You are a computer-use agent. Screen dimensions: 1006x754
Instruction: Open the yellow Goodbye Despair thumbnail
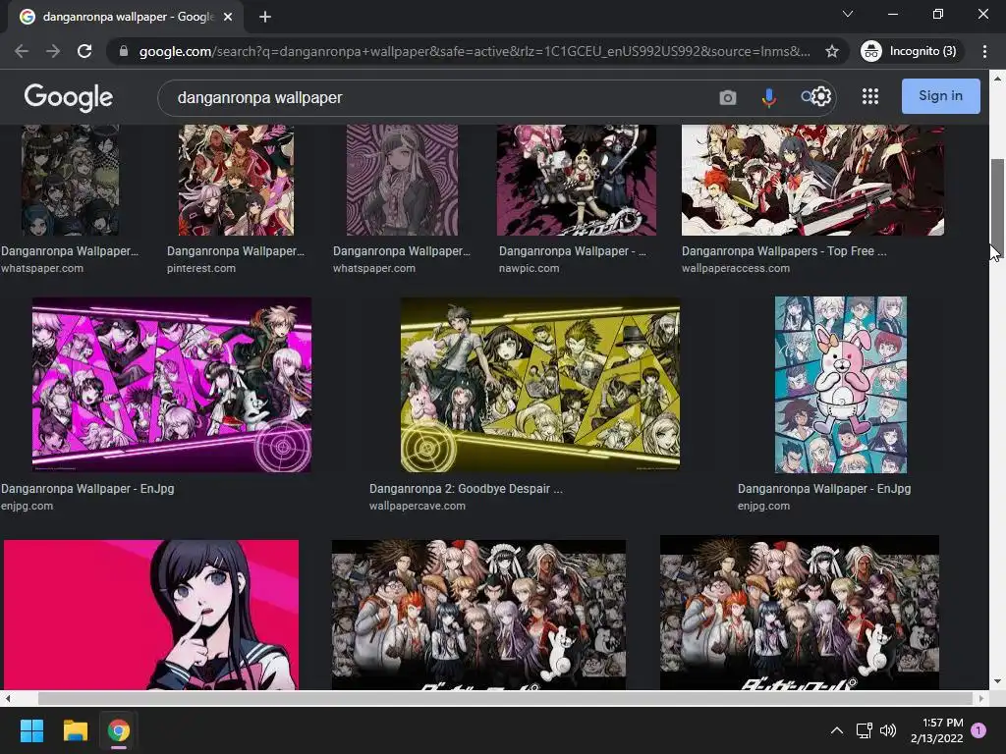coord(540,385)
